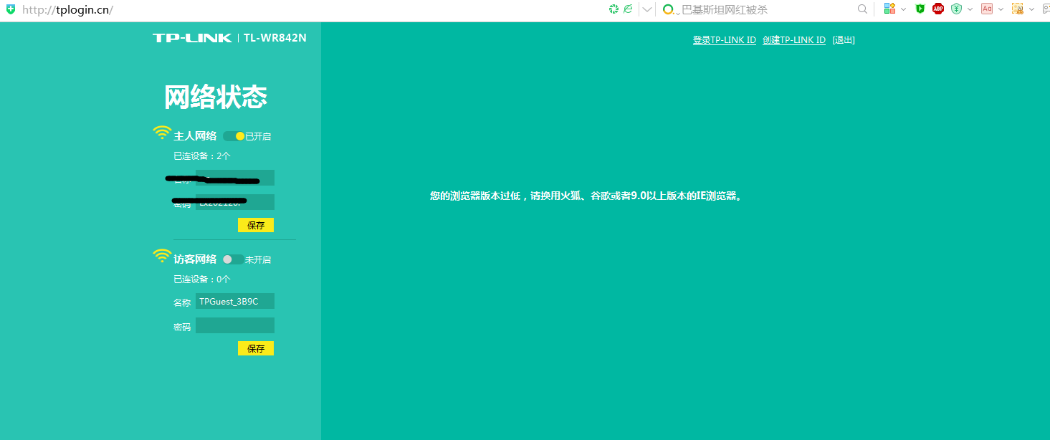Click the 退出 logout link

tap(843, 39)
